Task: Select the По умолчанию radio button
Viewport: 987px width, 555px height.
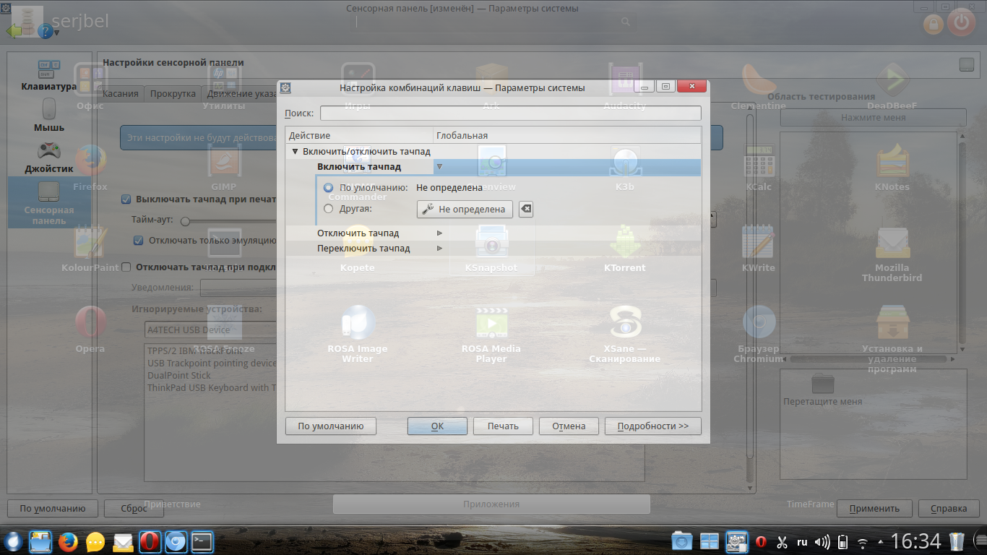Action: pos(328,187)
